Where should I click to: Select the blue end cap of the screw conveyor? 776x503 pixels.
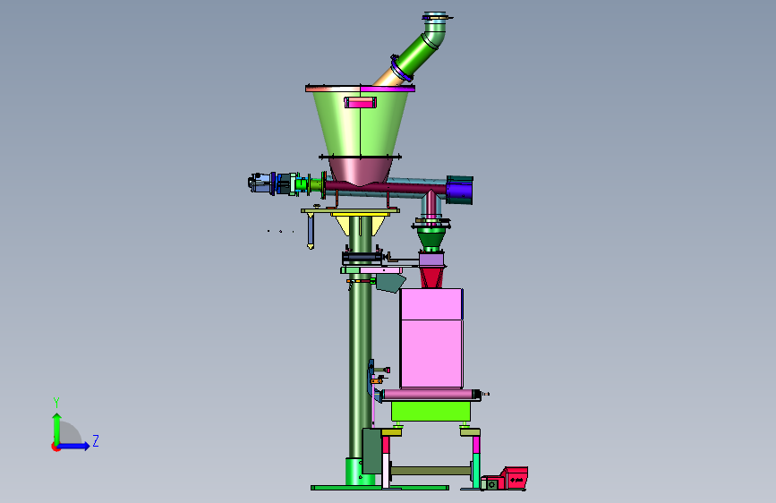[460, 190]
